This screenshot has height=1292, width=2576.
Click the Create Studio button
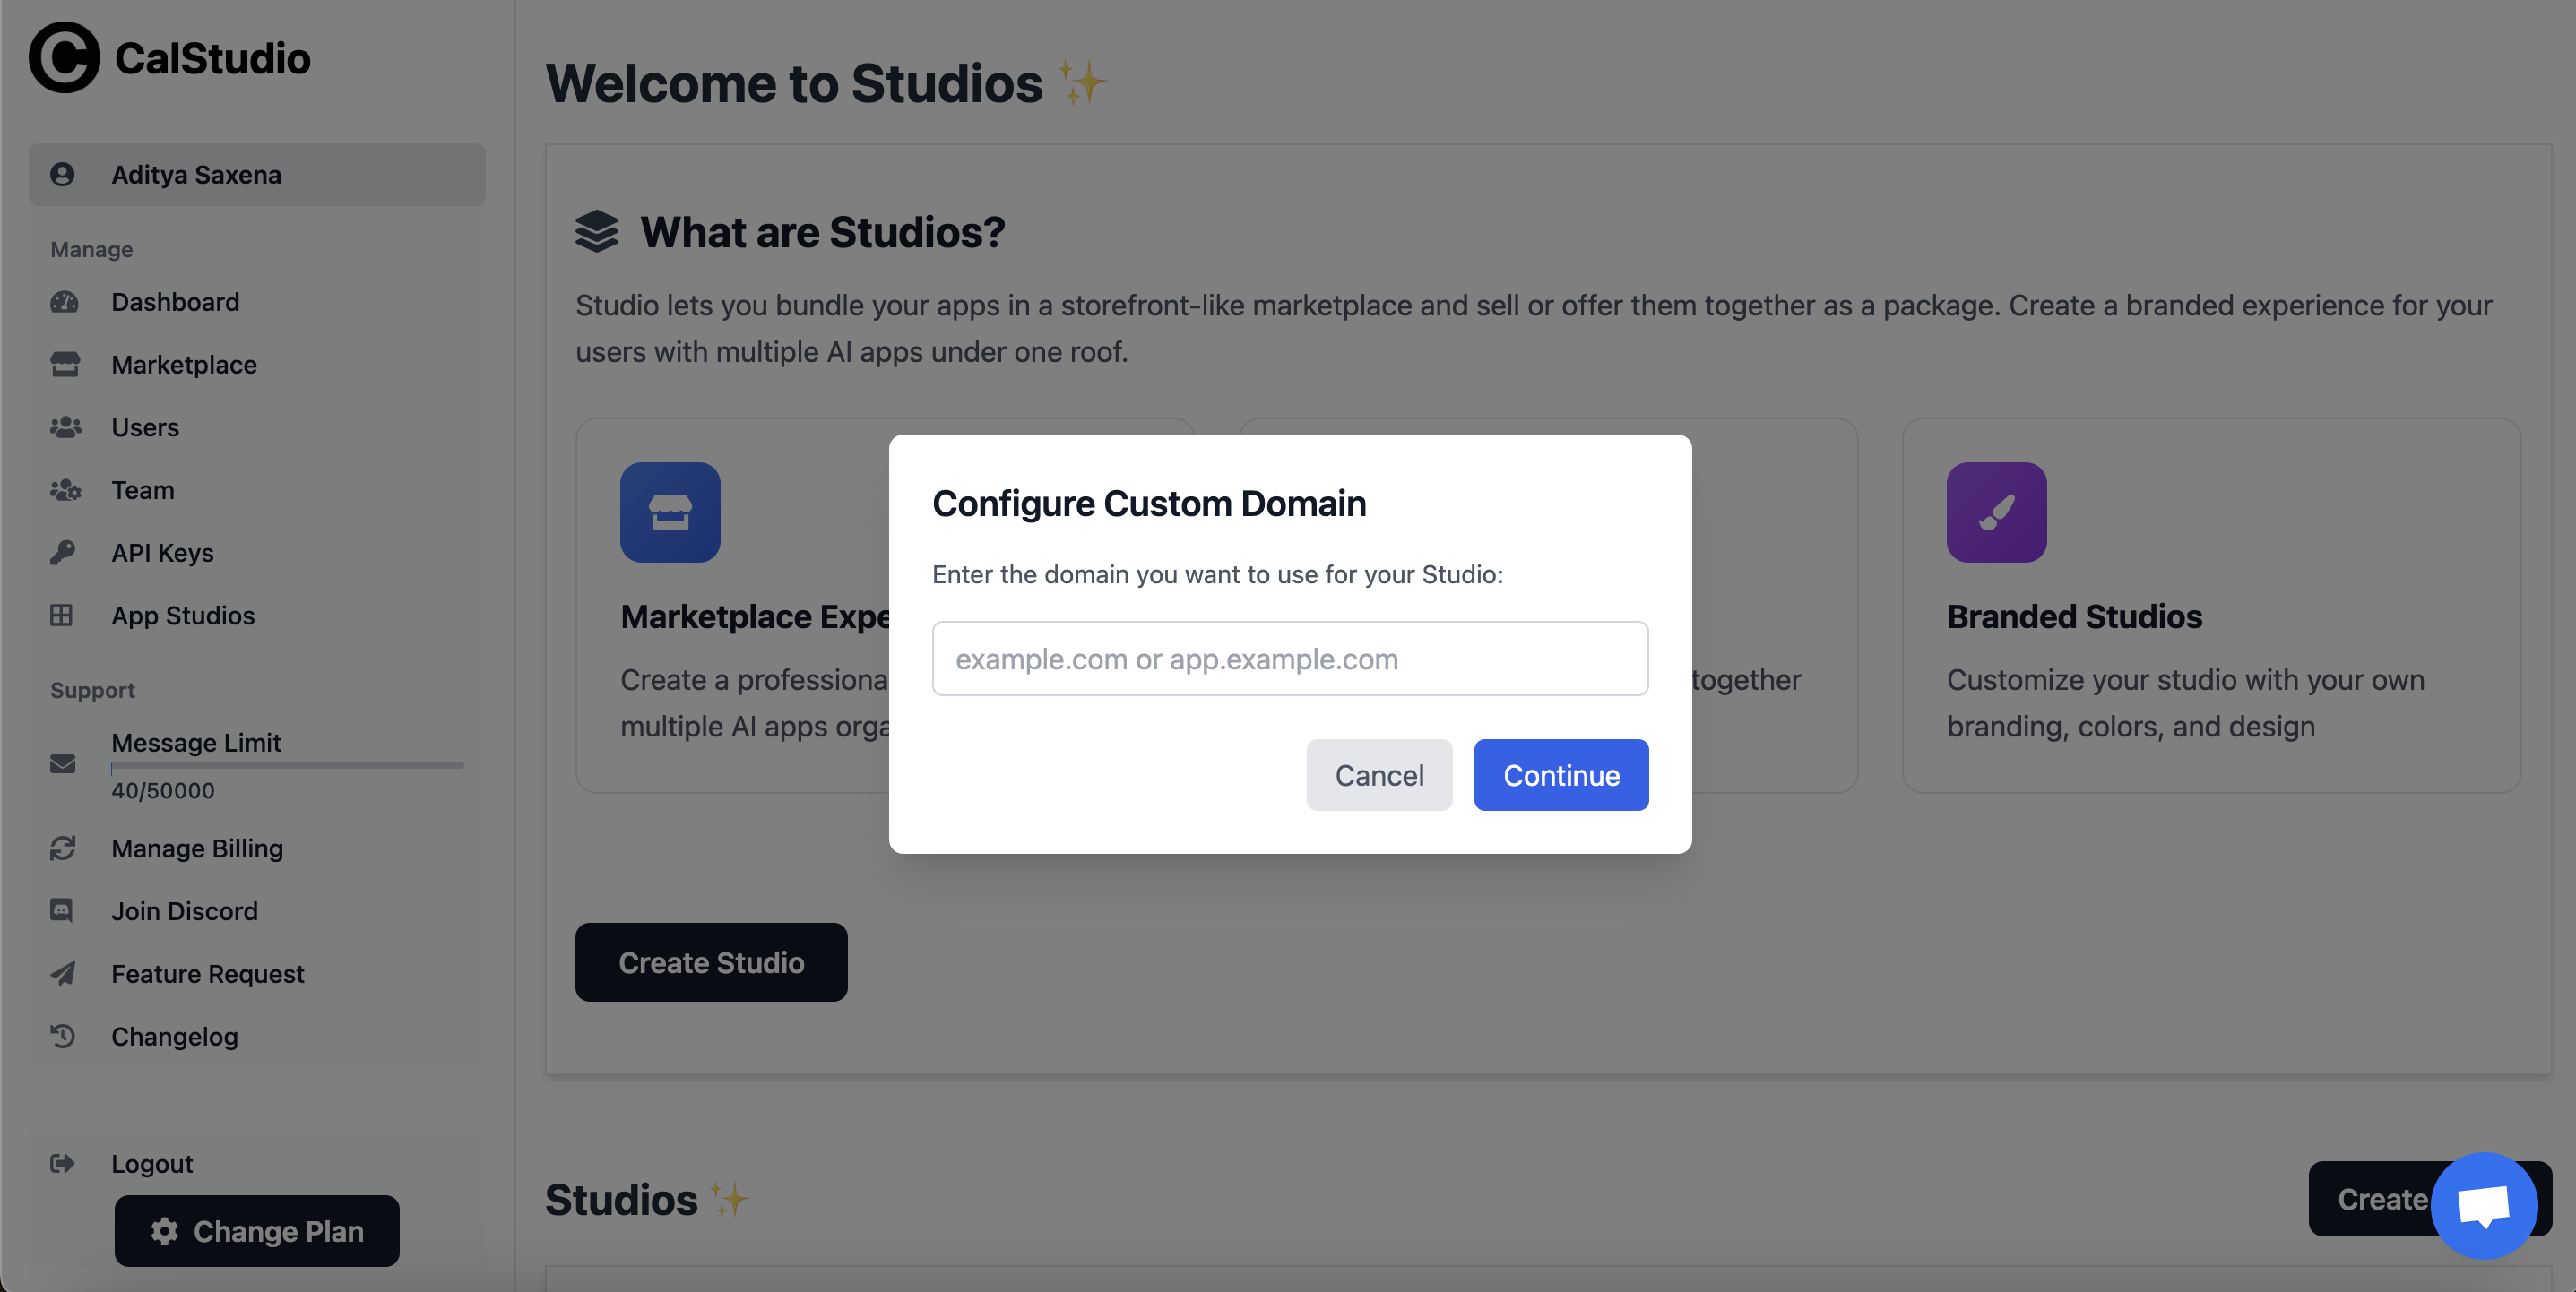pos(711,962)
